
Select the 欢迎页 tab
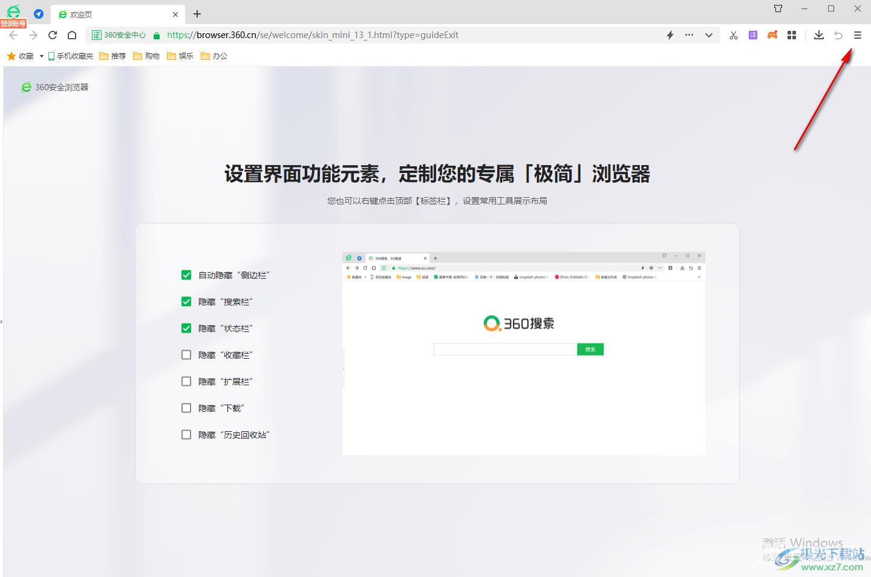(118, 15)
